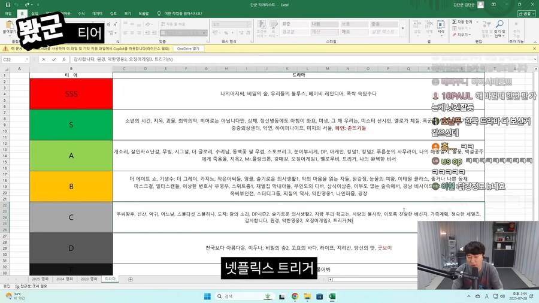Open the number format combo box
The width and height of the screenshot is (539, 303).
pyautogui.click(x=231, y=24)
